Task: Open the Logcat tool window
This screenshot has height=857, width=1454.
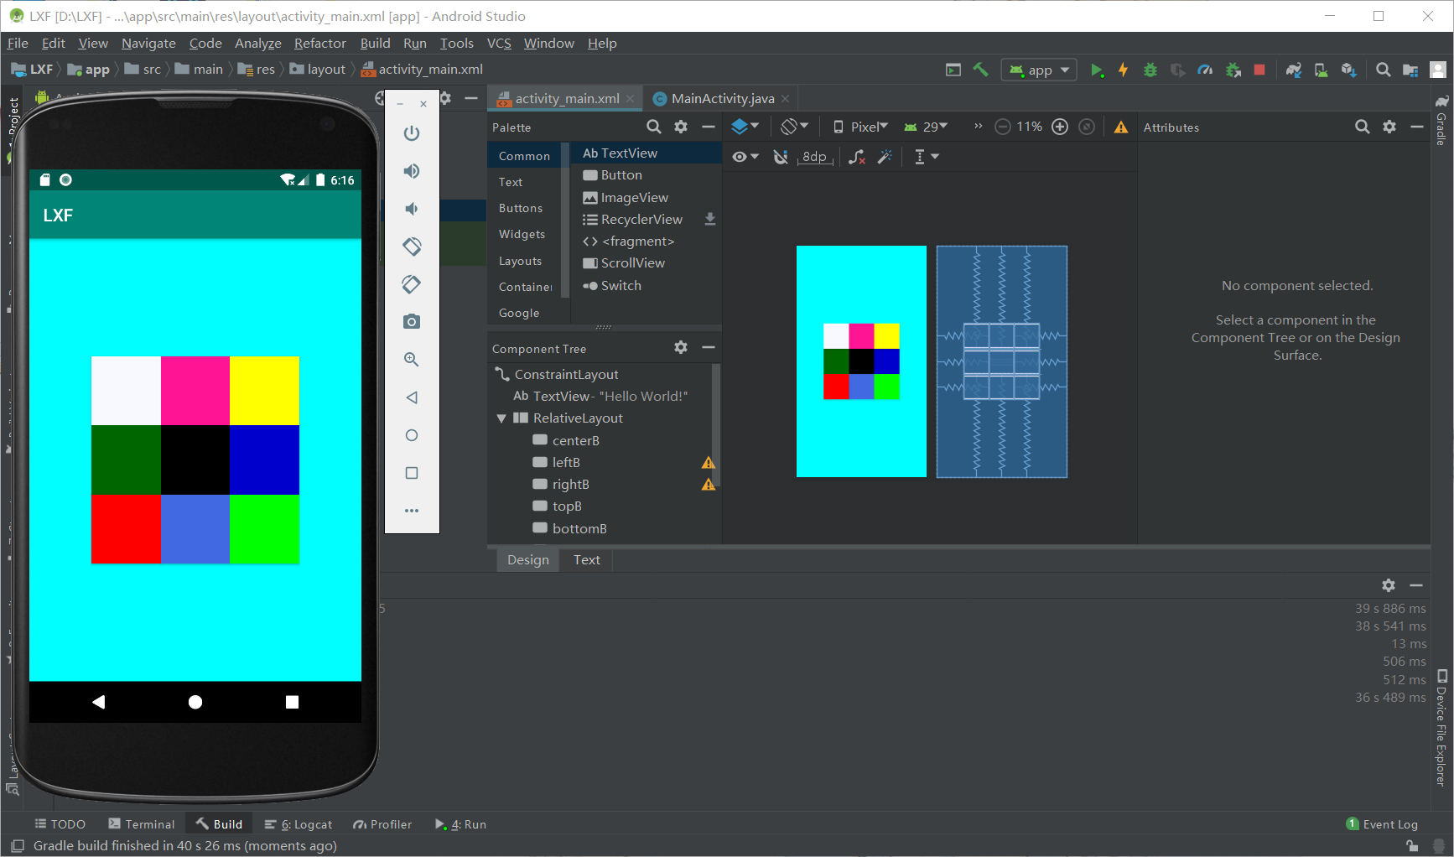Action: point(299,824)
